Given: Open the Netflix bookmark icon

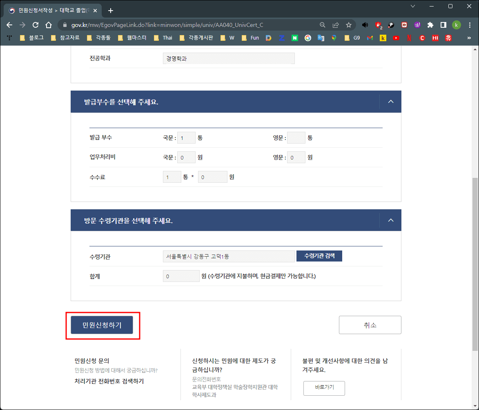Looking at the screenshot, I should [x=409, y=38].
